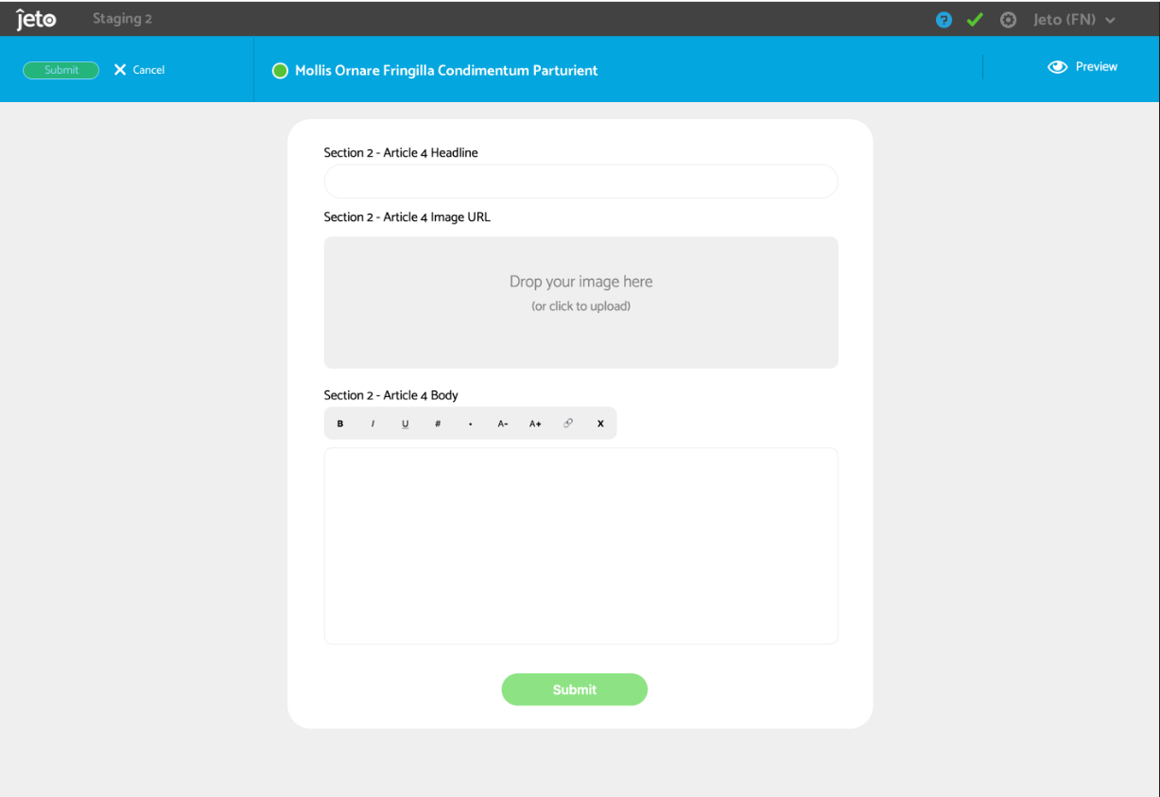Underline text using the U button
This screenshot has width=1160, height=797.
406,424
